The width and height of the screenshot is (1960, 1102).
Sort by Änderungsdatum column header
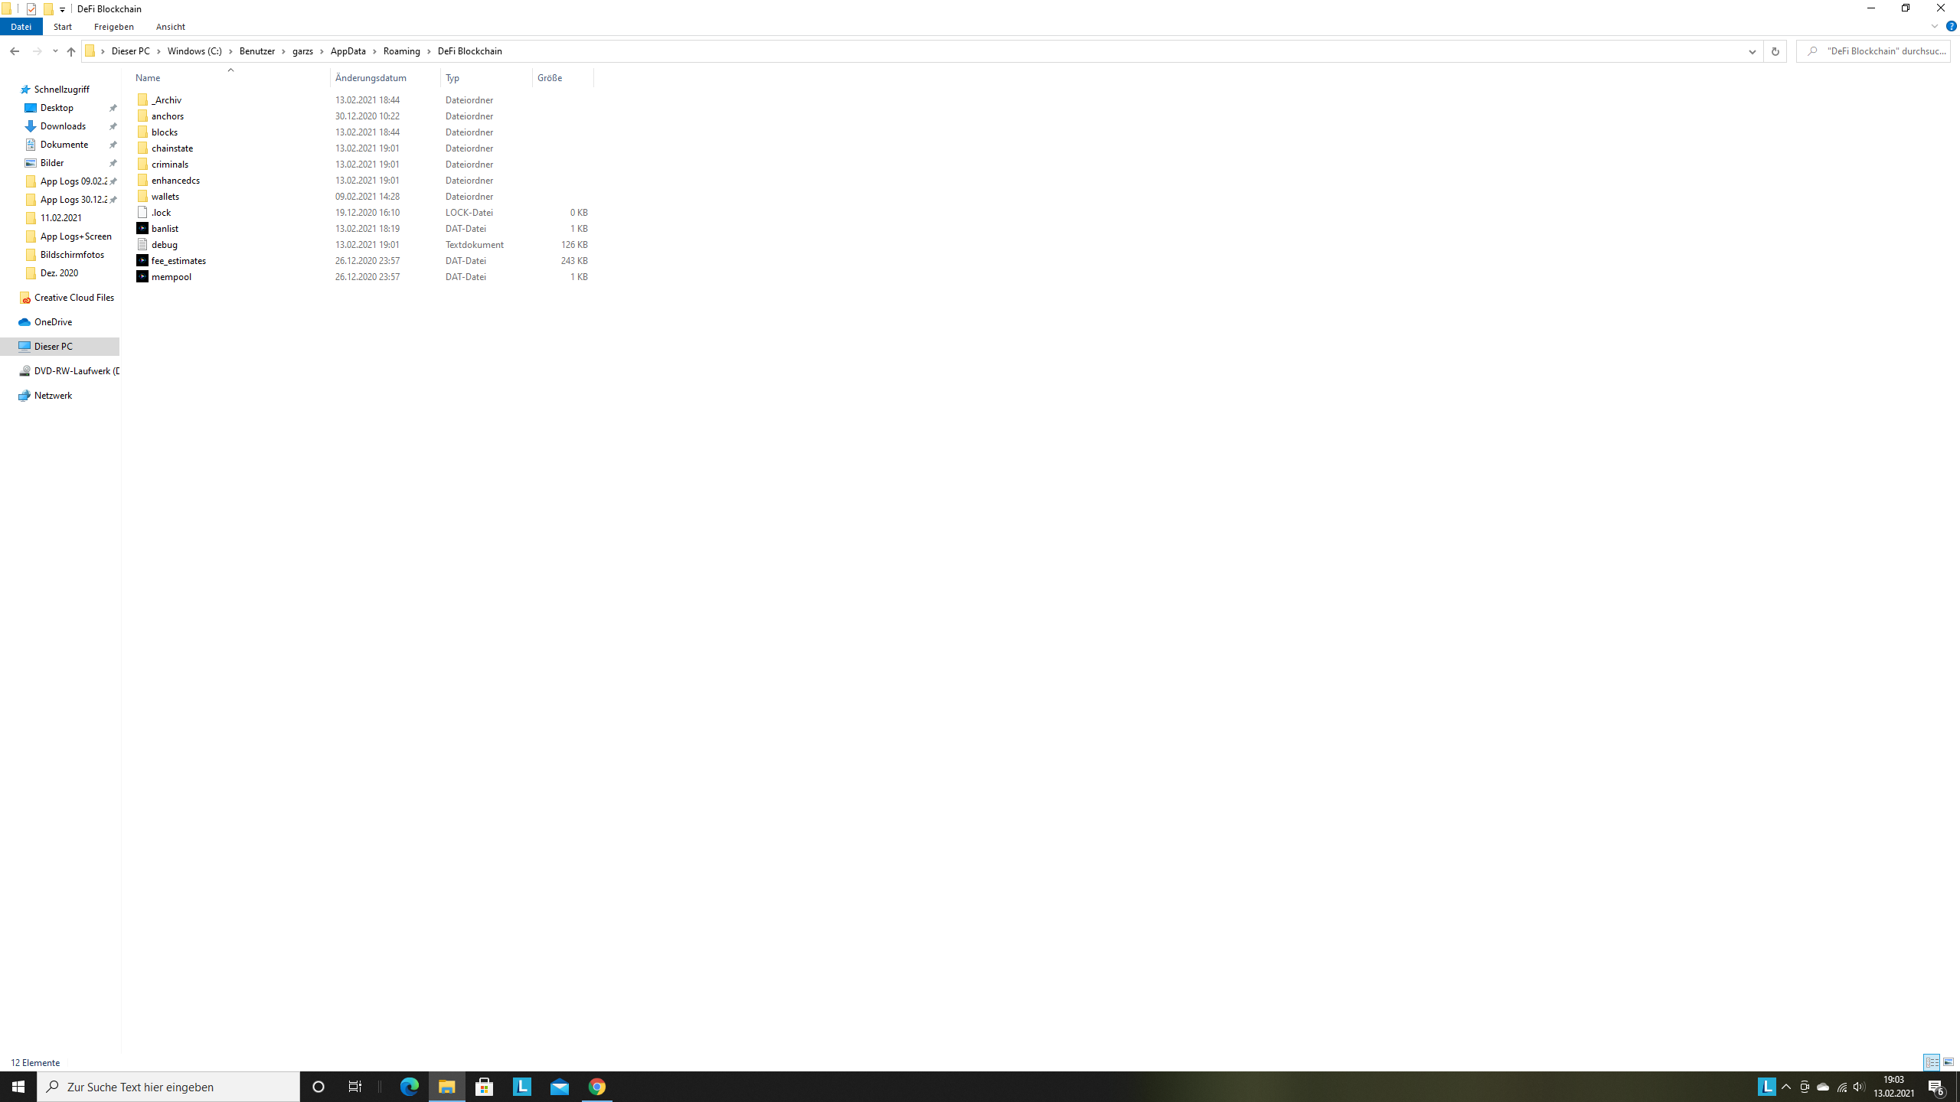pyautogui.click(x=385, y=77)
